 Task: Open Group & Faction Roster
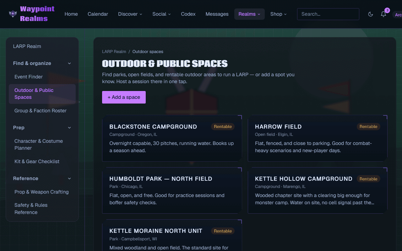click(x=42, y=111)
